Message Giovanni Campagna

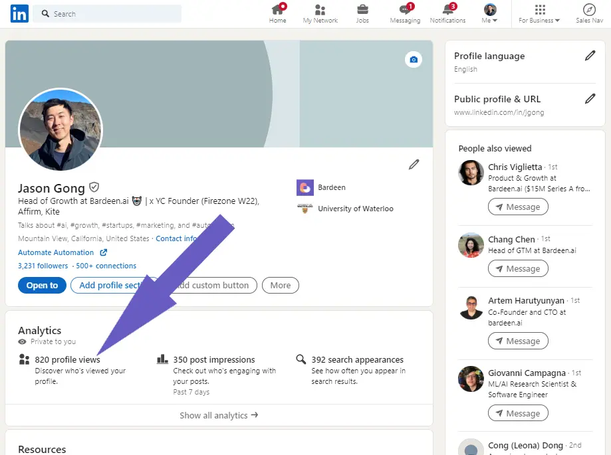coord(519,413)
